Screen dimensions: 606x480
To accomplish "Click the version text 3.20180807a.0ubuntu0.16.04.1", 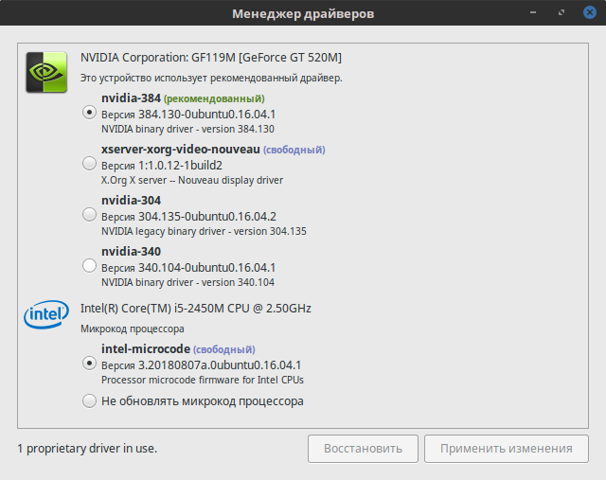I will pyautogui.click(x=220, y=365).
